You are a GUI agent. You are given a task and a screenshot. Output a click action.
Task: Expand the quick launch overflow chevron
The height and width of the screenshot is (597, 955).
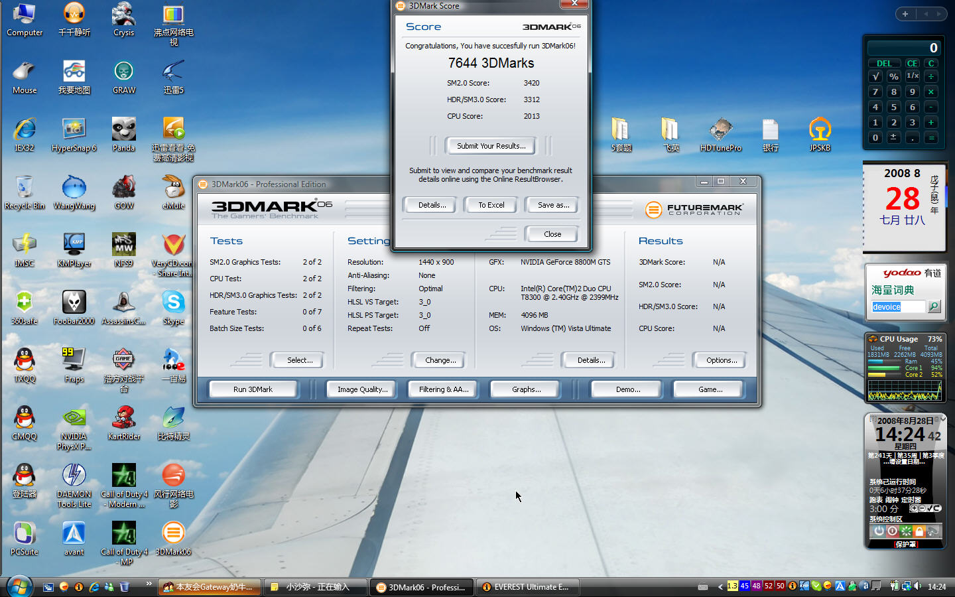coord(149,584)
